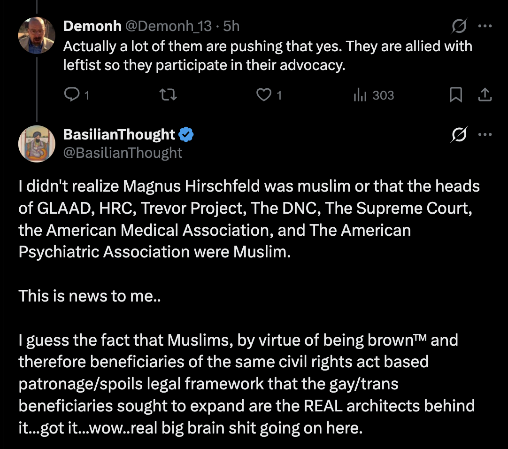Image resolution: width=508 pixels, height=449 pixels.
Task: Open Demonh's tweet text about leftist advocacy
Action: coord(268,55)
